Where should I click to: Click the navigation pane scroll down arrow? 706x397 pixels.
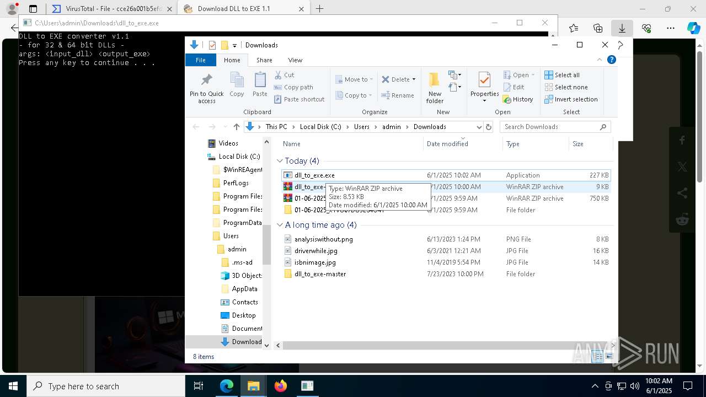click(267, 346)
